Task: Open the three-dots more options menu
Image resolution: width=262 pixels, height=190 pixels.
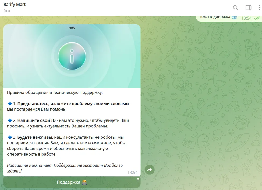Action: point(260,8)
